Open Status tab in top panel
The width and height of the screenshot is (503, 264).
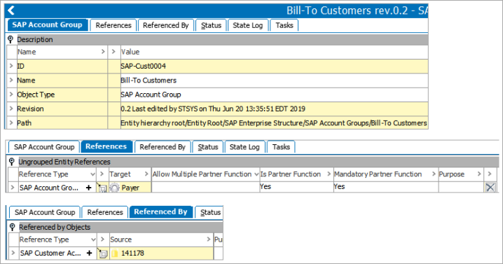(211, 25)
